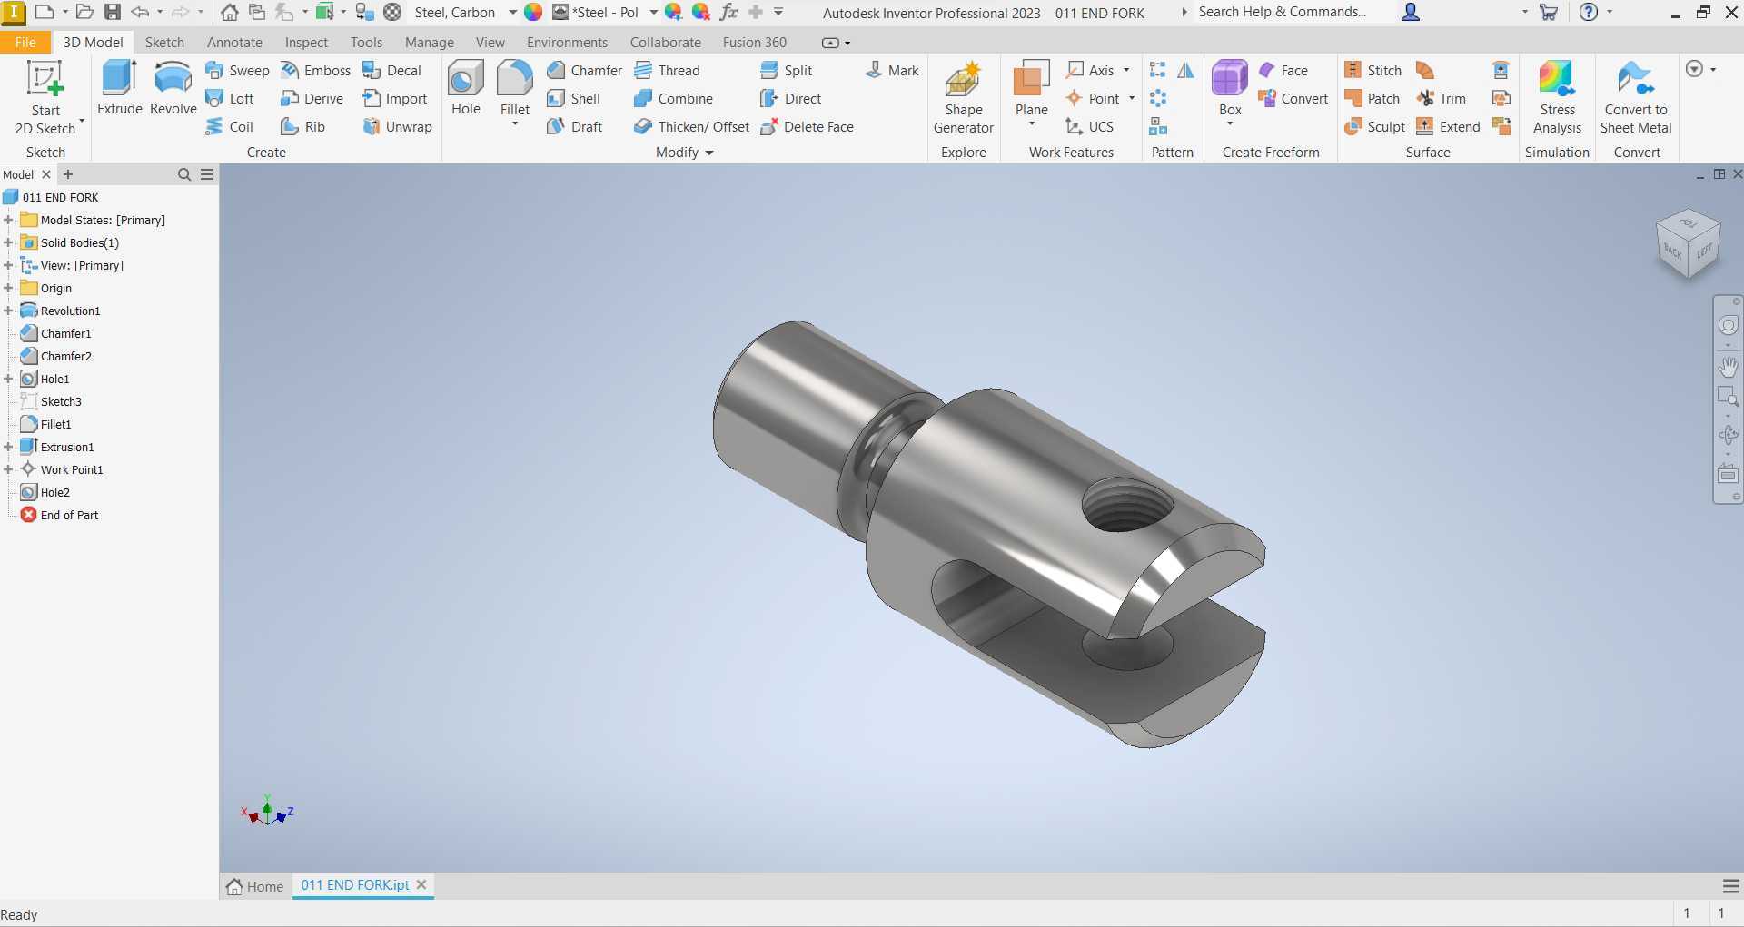Click the Undo arrow
Image resolution: width=1744 pixels, height=927 pixels.
pos(140,12)
